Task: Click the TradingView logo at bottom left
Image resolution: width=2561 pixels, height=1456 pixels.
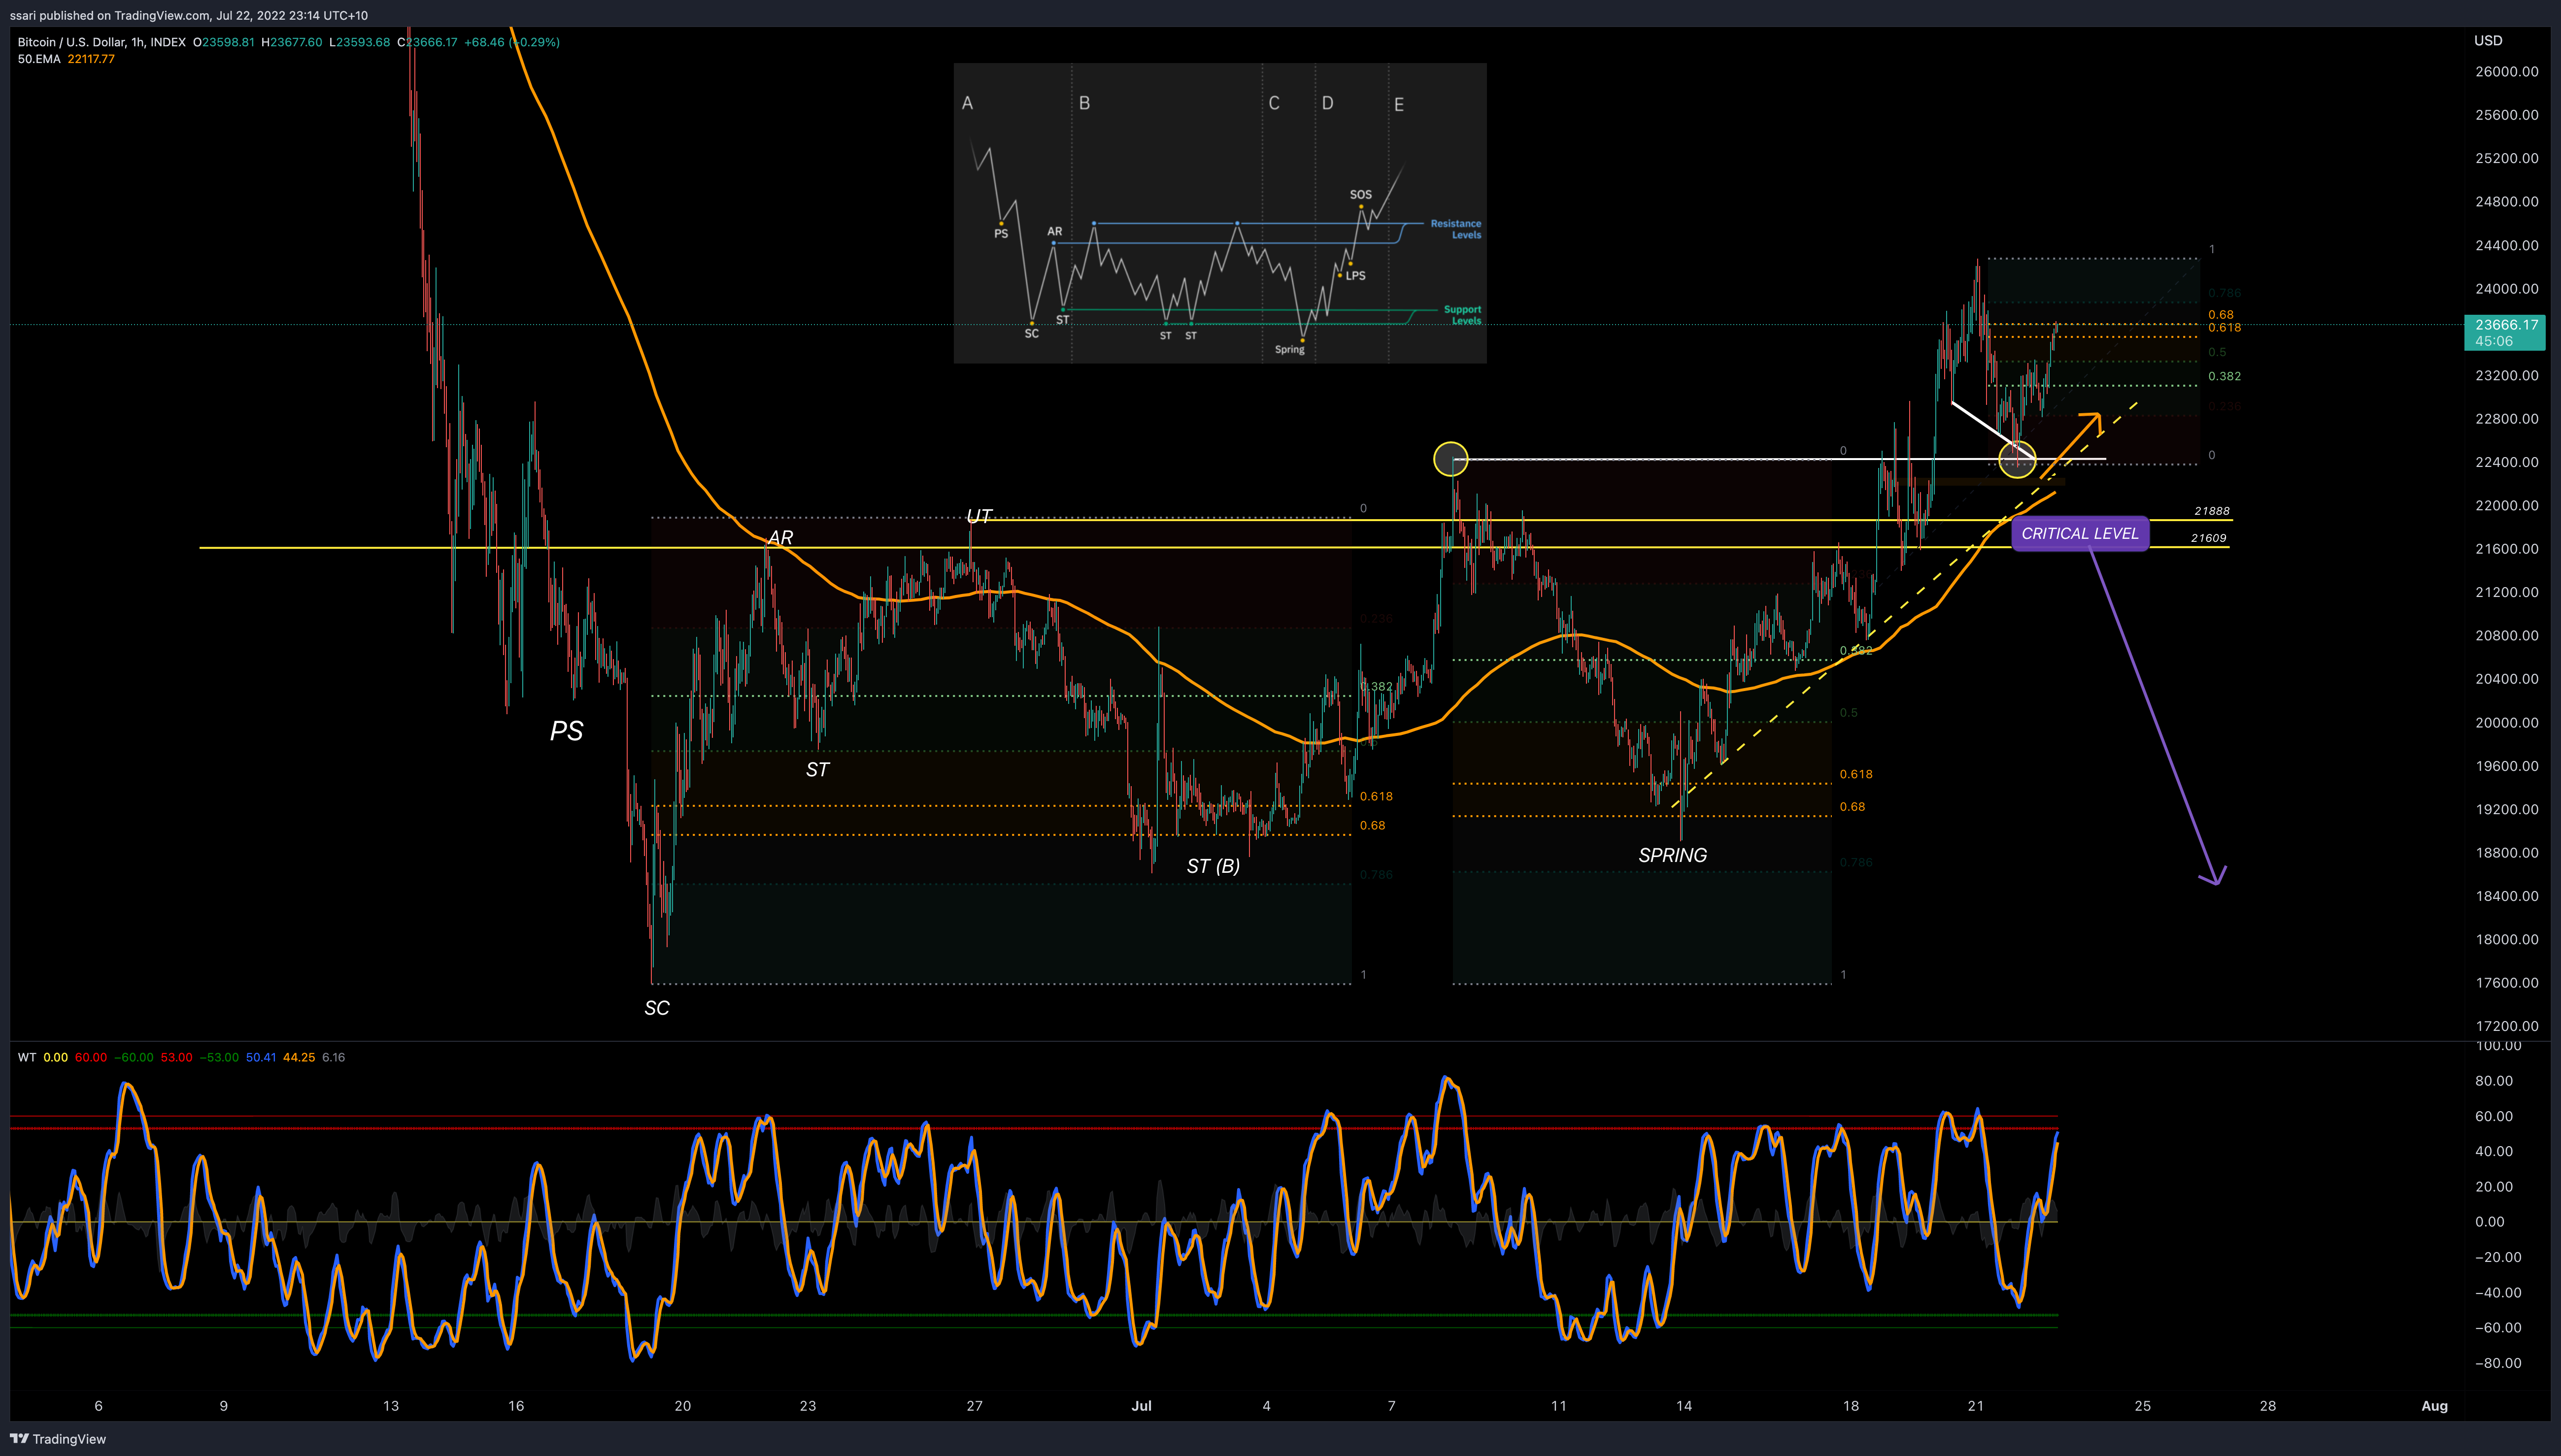Action: [58, 1439]
